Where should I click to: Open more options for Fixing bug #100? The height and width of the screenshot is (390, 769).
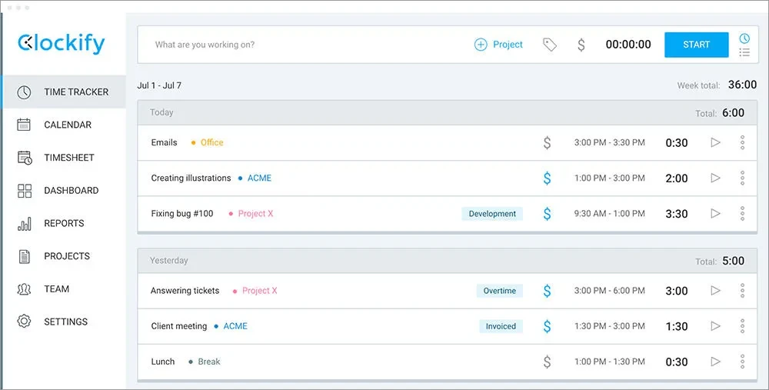[x=743, y=214]
